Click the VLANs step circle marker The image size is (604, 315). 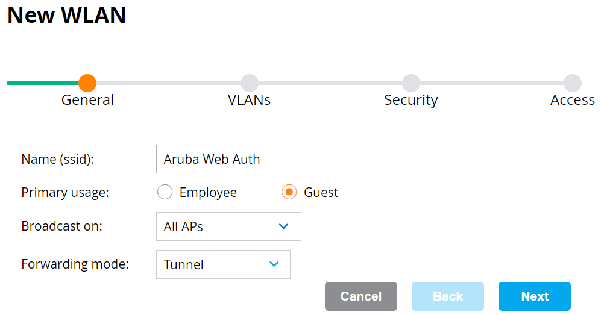(x=250, y=83)
